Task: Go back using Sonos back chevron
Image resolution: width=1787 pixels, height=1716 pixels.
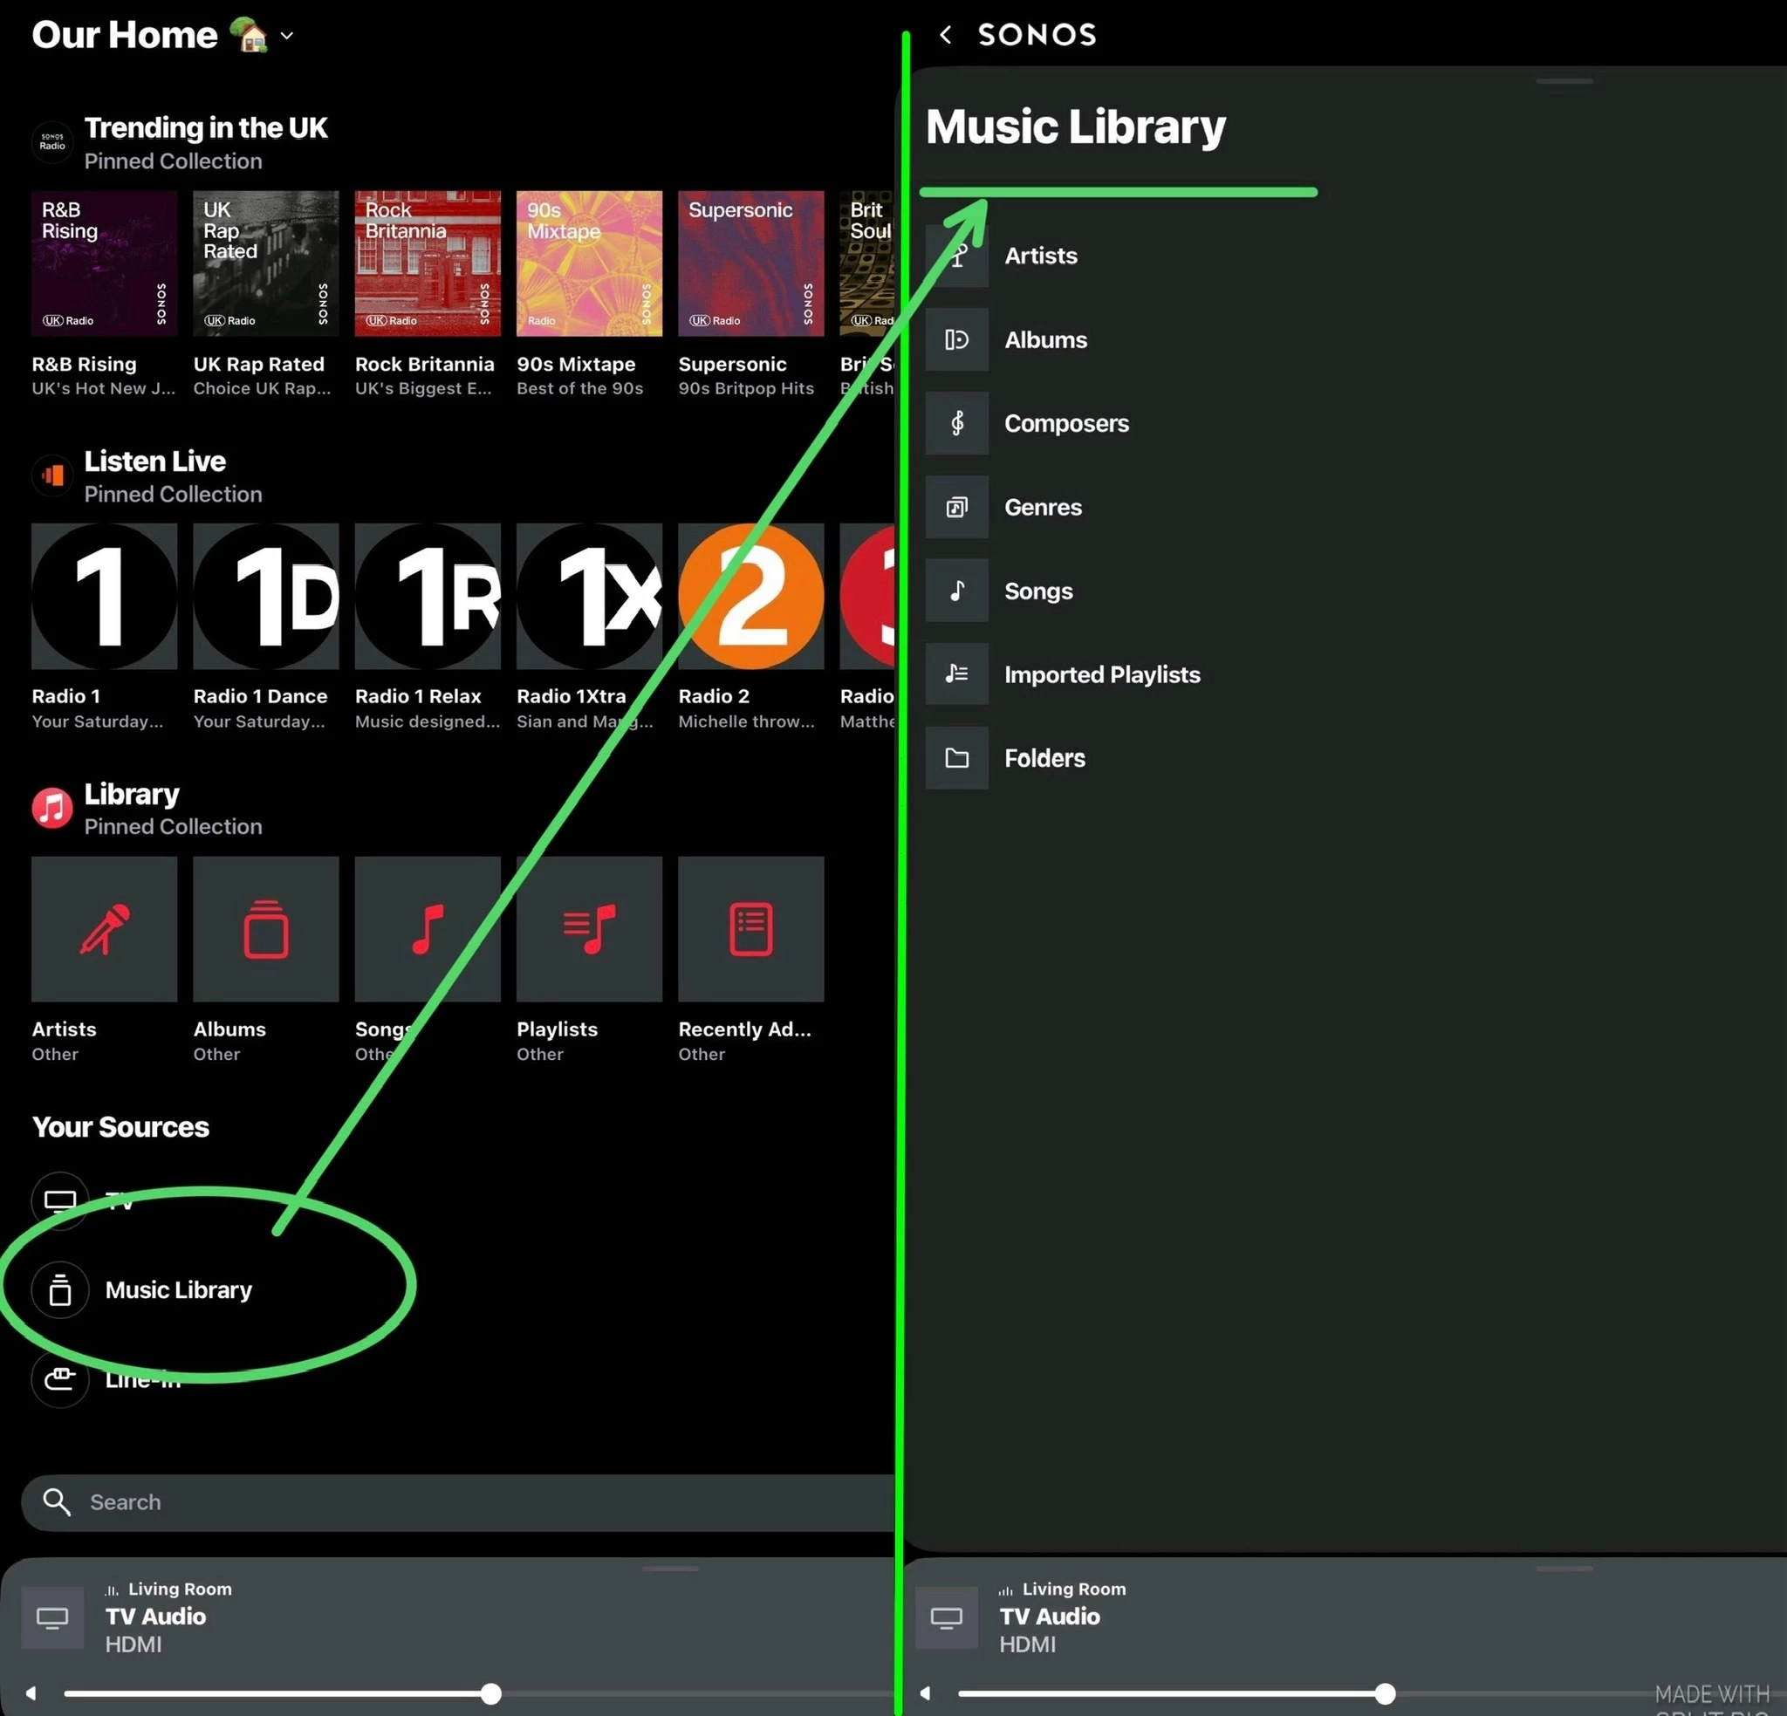Action: [946, 35]
